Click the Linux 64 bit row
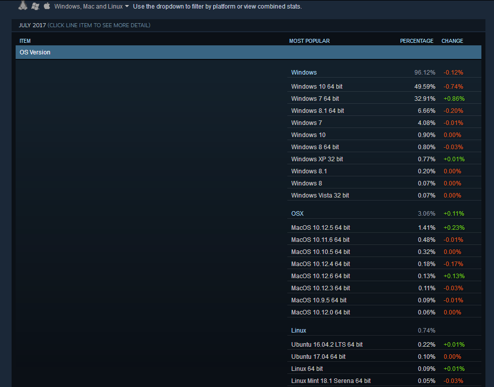494x387 pixels. coord(384,368)
